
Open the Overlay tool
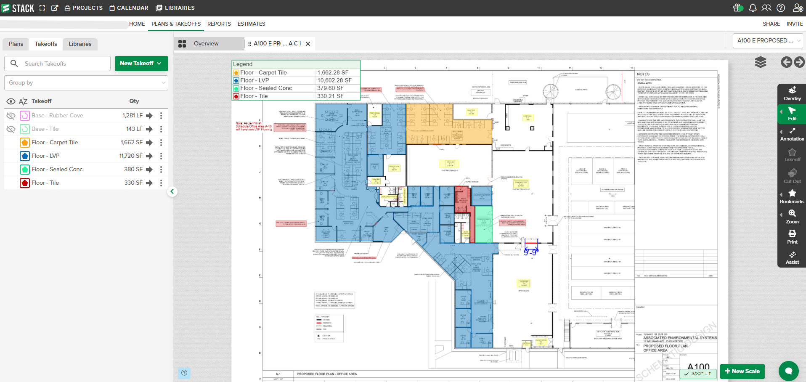pyautogui.click(x=792, y=93)
